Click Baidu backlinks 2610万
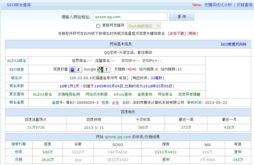This screenshot has width=254, height=165. (48, 160)
